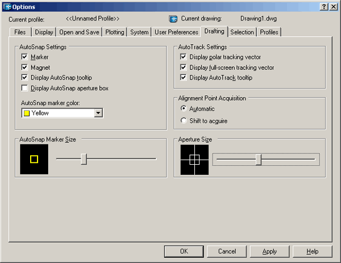Select the Drafting tab
This screenshot has width=341, height=263.
(214, 31)
